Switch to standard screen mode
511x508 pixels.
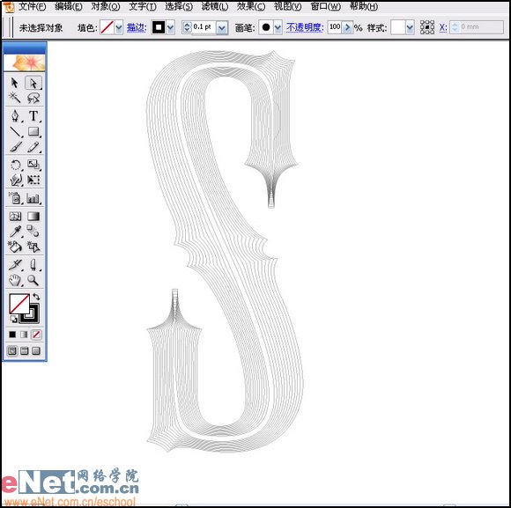point(12,350)
